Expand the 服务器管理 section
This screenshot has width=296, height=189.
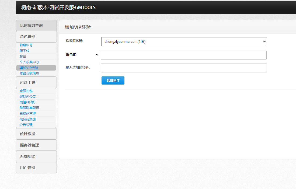36,145
